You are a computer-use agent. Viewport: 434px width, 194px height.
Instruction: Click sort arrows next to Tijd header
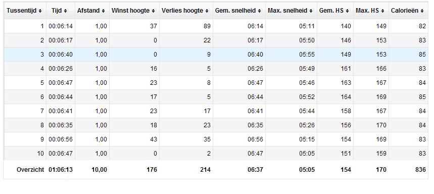[x=65, y=11]
